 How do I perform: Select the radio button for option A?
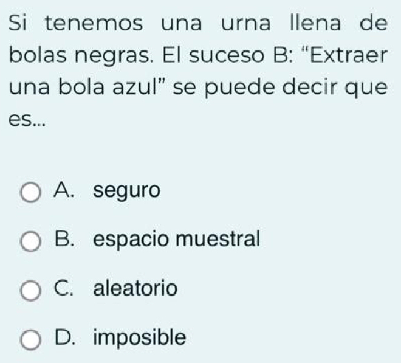coord(30,193)
